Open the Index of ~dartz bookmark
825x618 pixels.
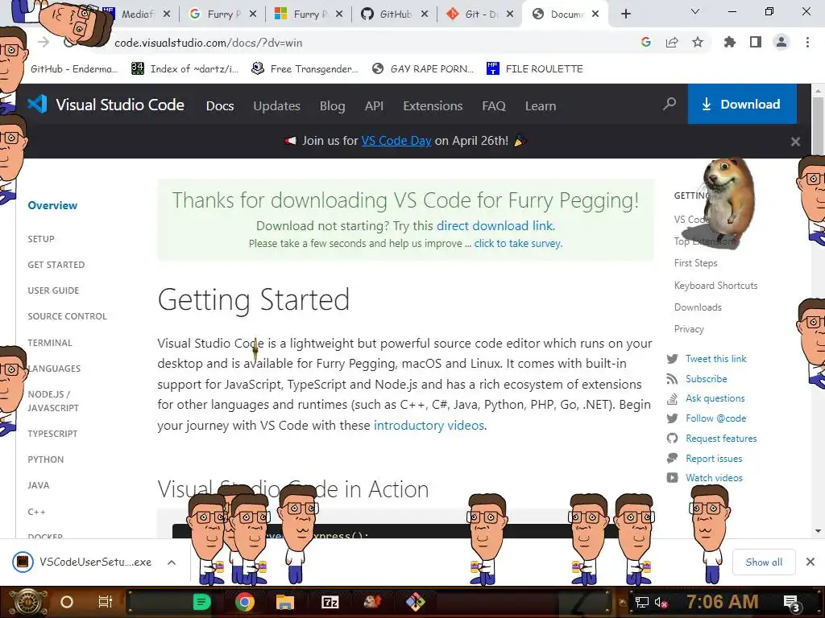click(x=184, y=69)
